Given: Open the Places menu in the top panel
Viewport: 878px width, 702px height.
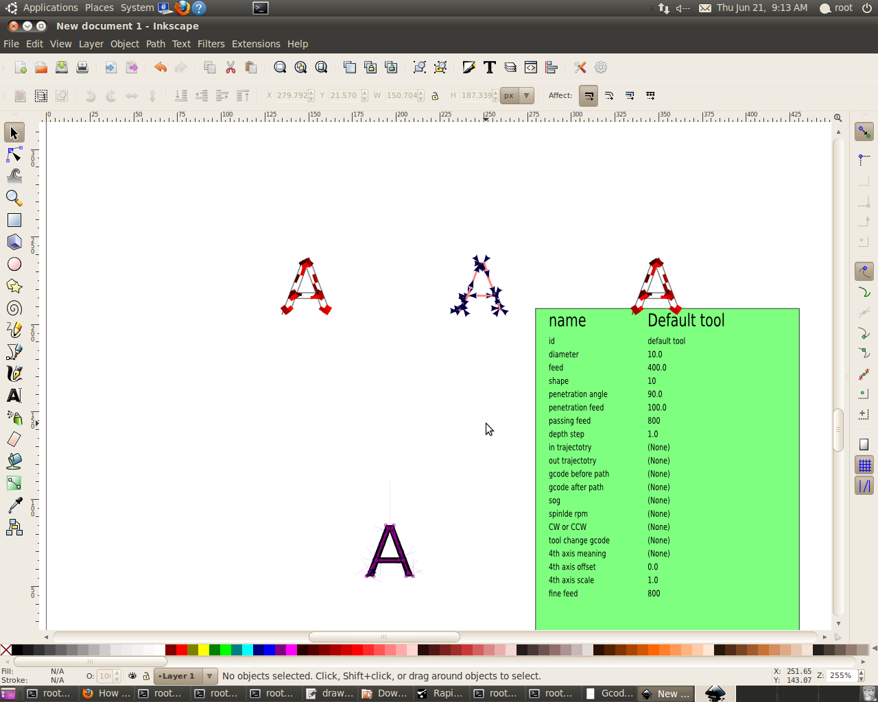Looking at the screenshot, I should (99, 8).
